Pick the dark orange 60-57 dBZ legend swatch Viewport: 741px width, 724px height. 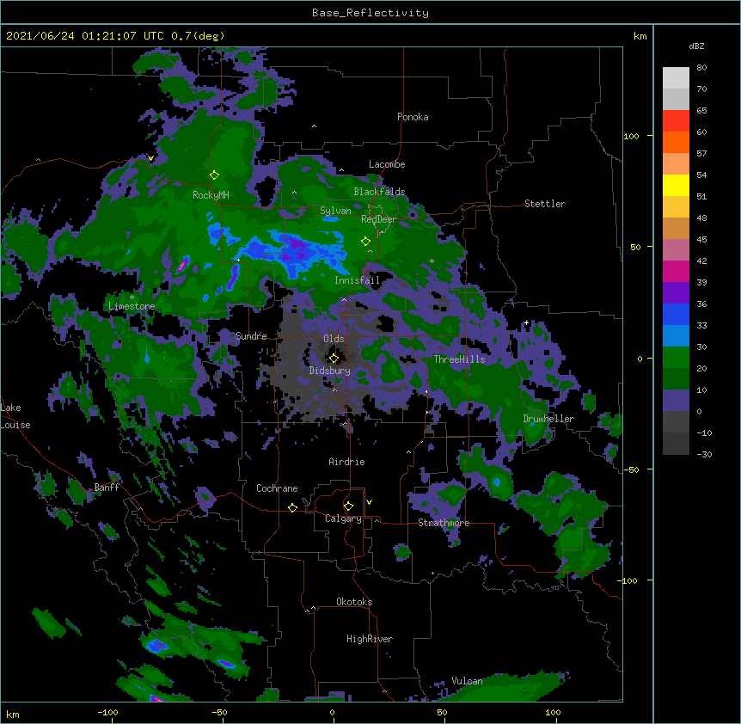(676, 142)
